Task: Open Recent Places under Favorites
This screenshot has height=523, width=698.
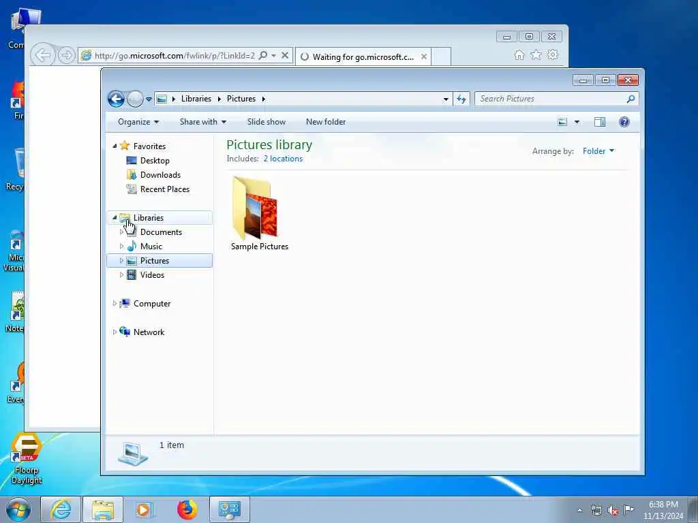Action: pyautogui.click(x=165, y=189)
